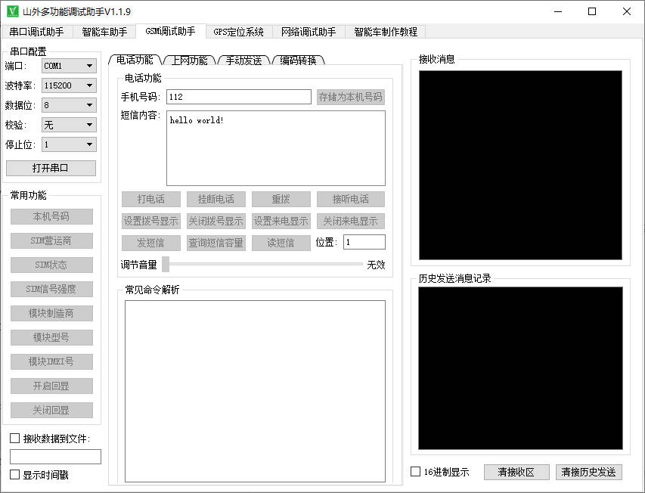Click the 重拨 button
The width and height of the screenshot is (645, 493).
point(281,200)
